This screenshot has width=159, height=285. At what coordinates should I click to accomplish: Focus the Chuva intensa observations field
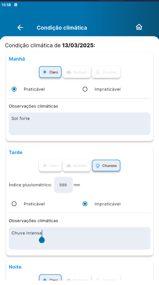coord(79,238)
